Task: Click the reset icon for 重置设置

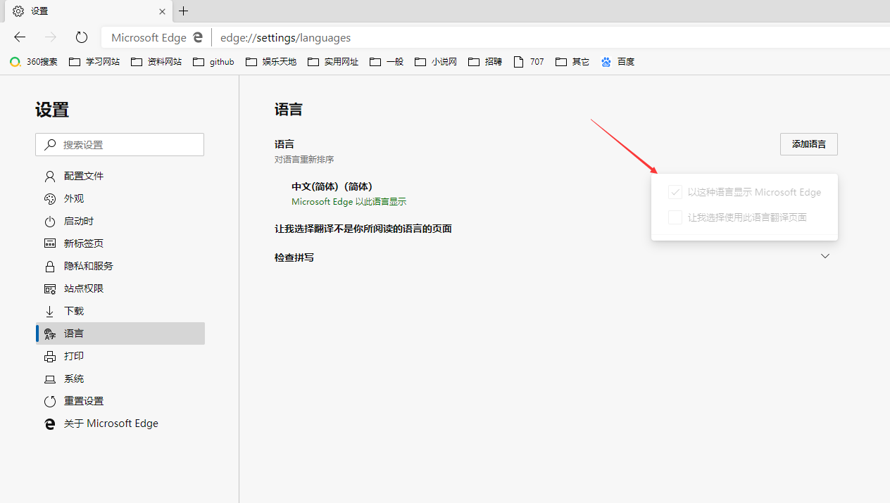Action: point(49,401)
